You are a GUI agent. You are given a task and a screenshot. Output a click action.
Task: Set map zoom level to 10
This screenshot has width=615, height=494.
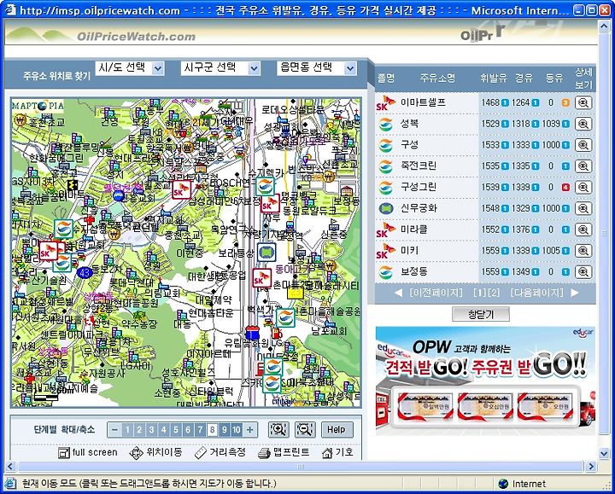coord(237,430)
